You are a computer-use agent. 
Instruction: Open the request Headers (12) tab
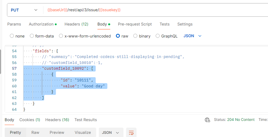tap(76, 24)
